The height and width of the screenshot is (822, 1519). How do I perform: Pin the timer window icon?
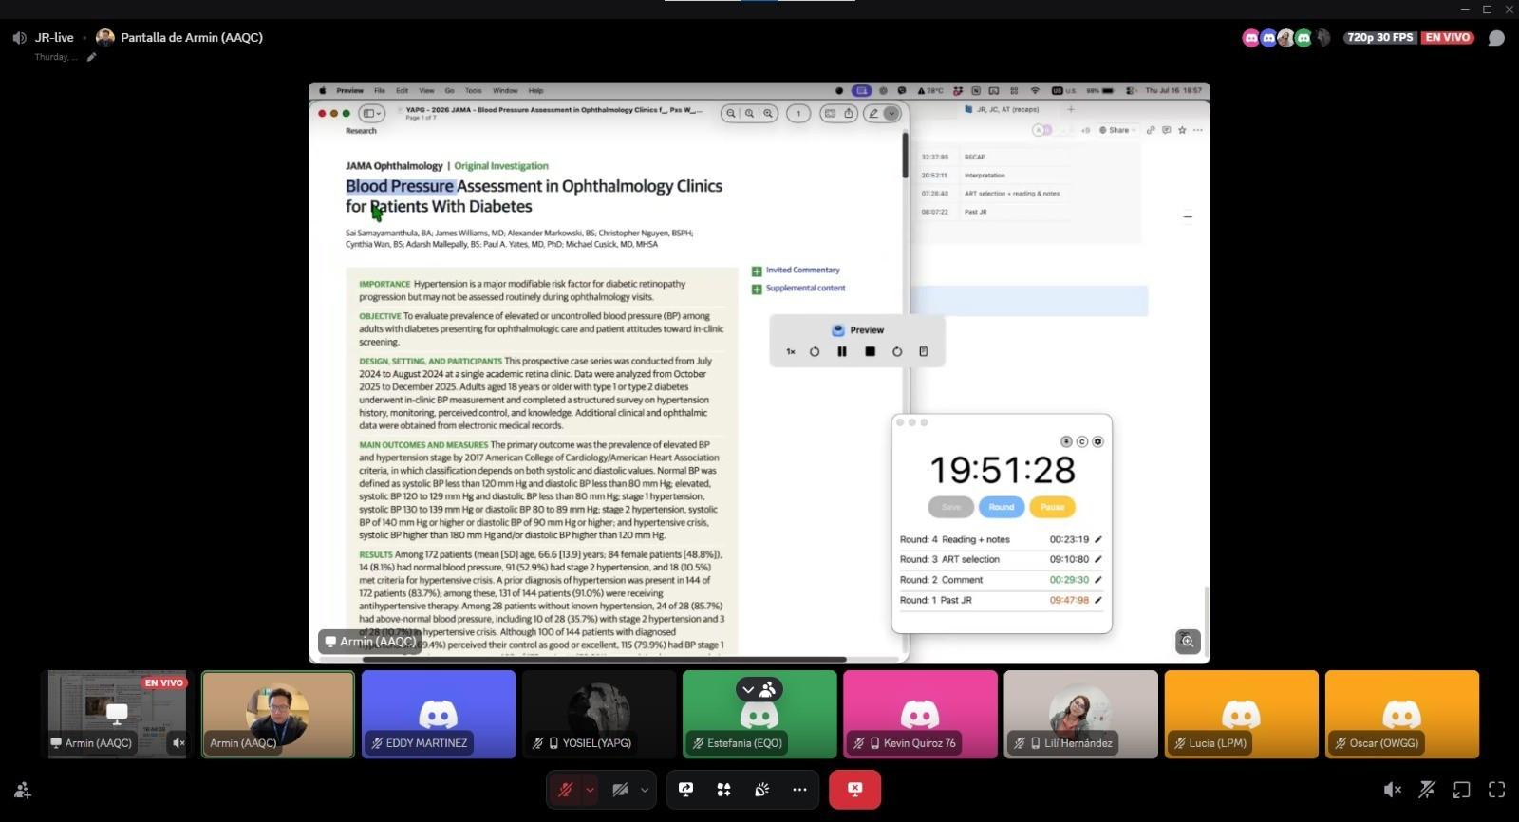[1066, 442]
